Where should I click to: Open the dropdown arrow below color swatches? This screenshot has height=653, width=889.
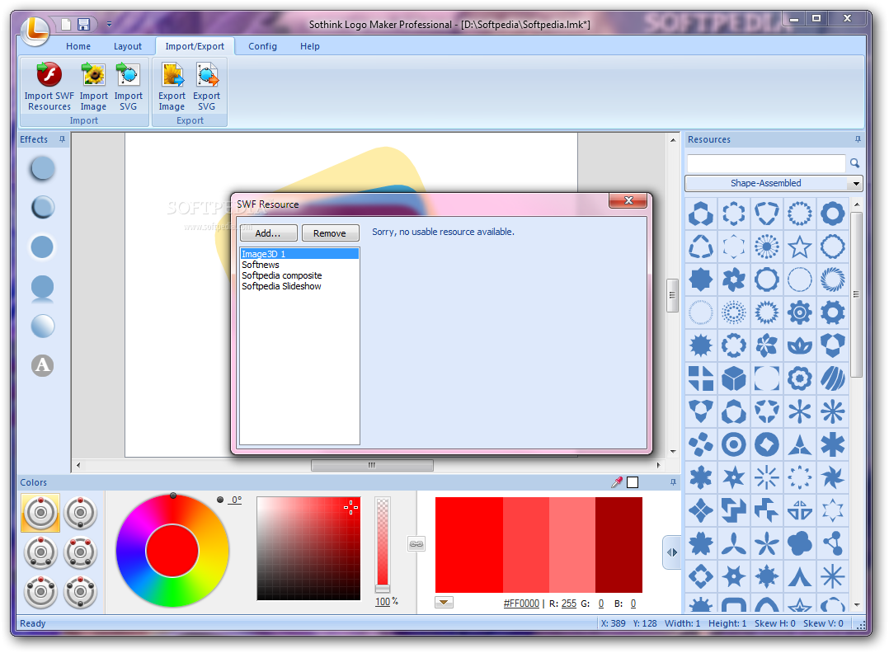tap(444, 602)
